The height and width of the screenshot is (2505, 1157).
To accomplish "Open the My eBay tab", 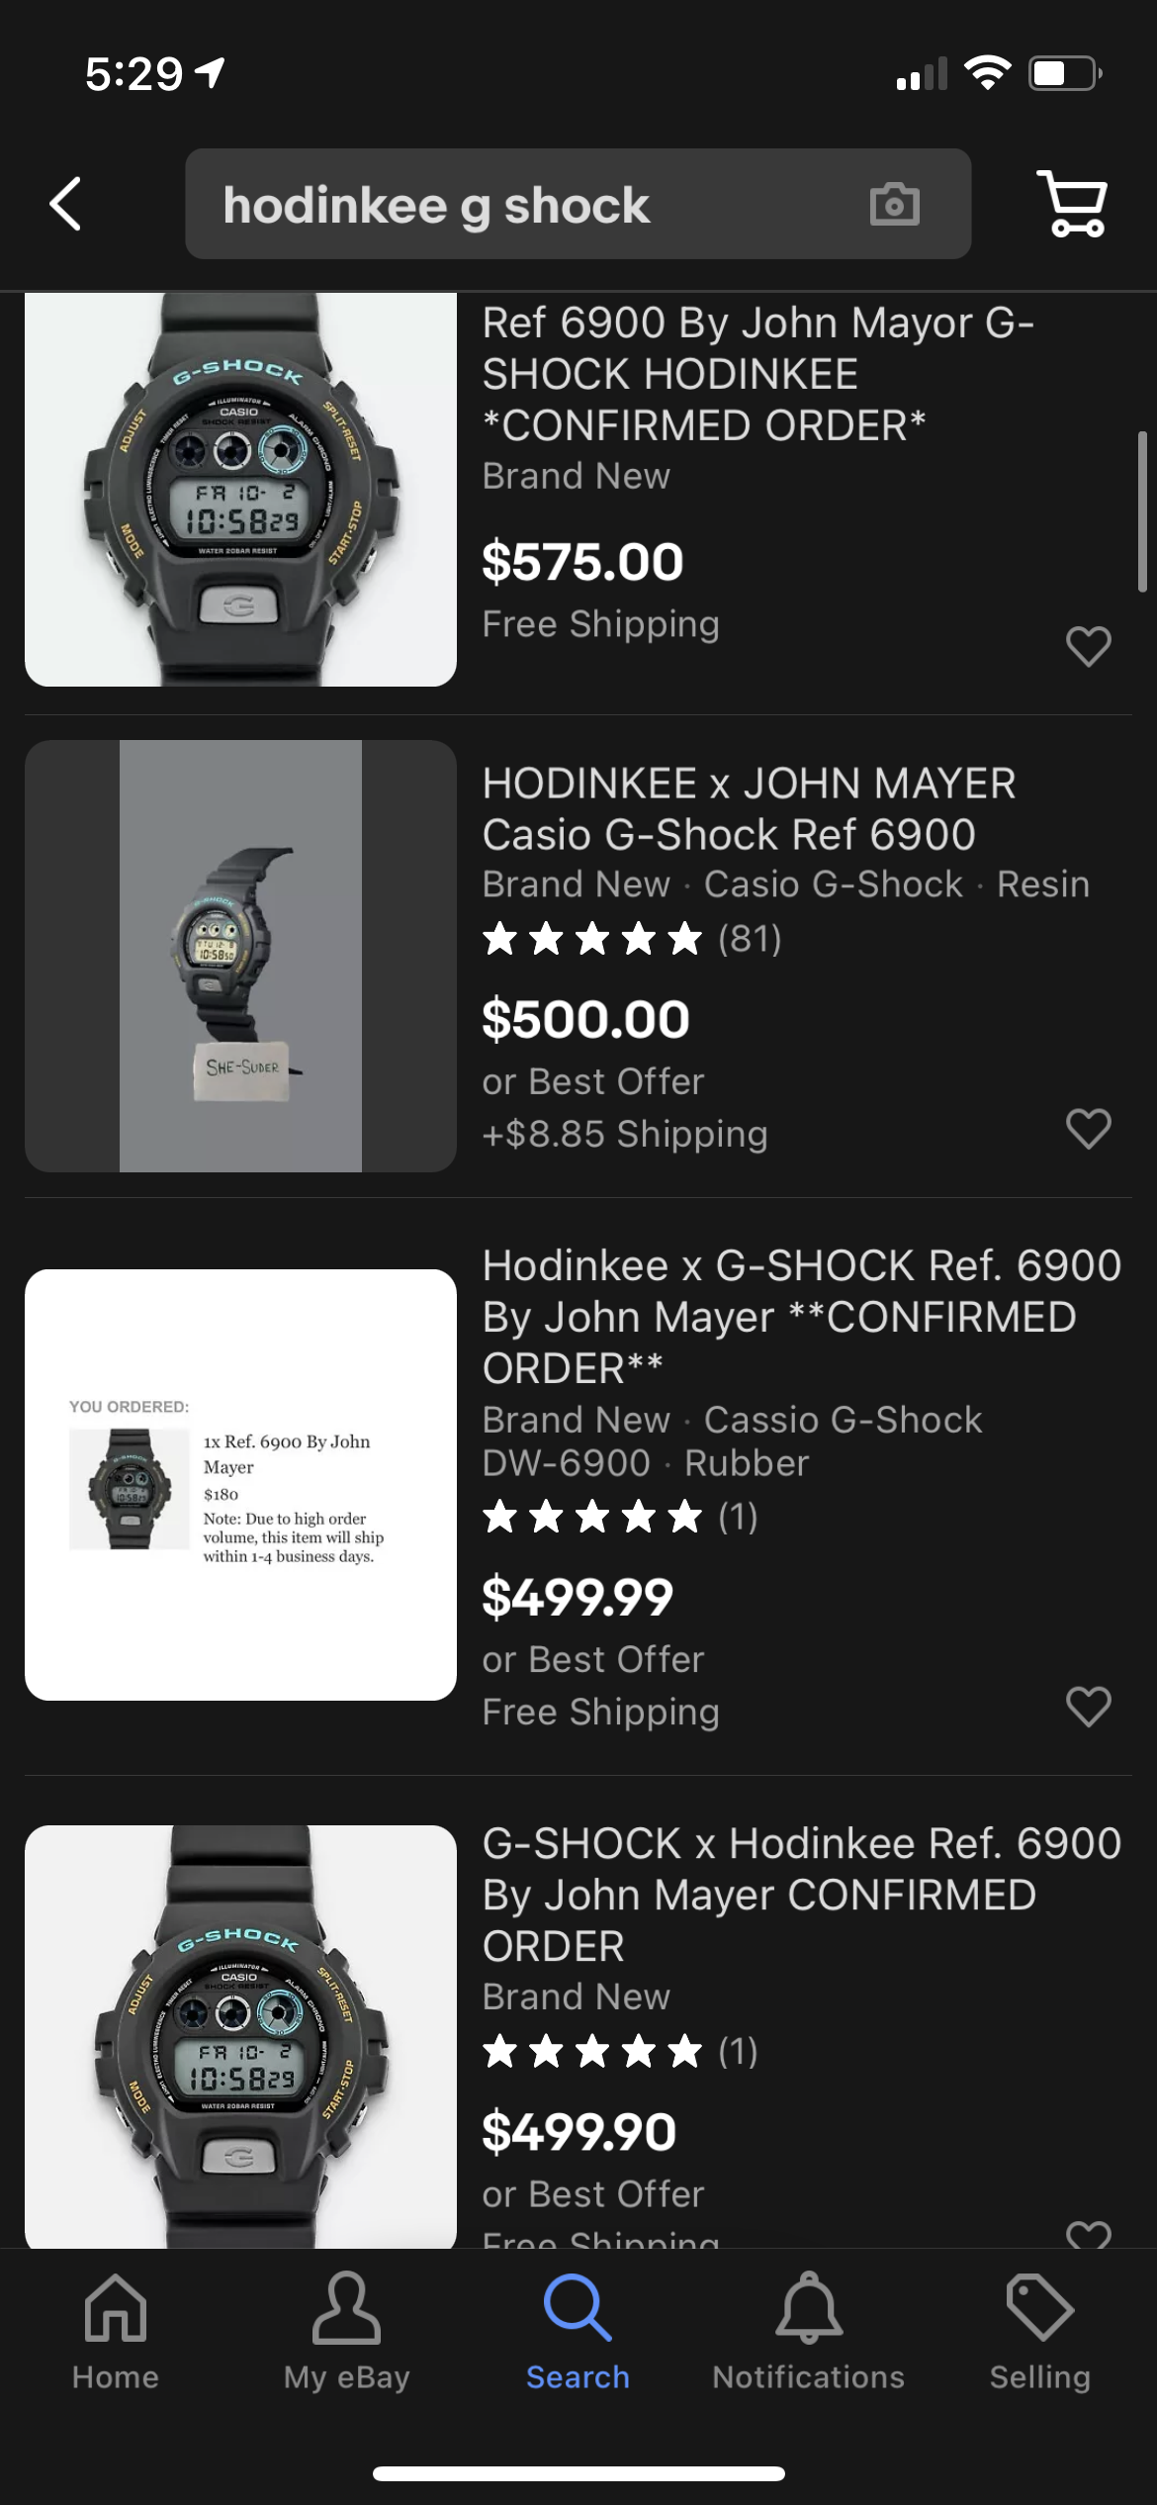I will tap(346, 2331).
